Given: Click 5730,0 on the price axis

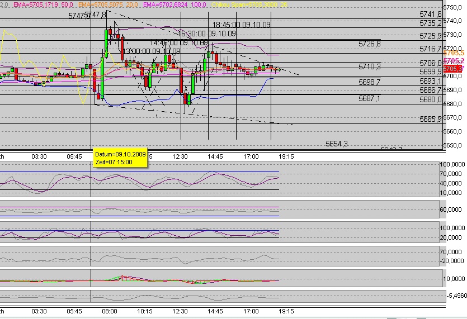Looking at the screenshot, I should (x=452, y=35).
